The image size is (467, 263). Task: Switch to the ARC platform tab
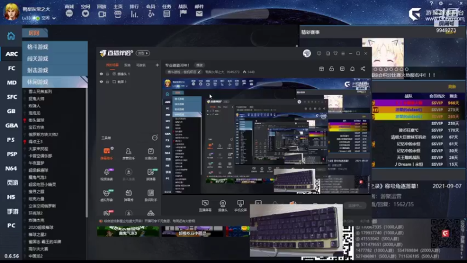click(11, 54)
